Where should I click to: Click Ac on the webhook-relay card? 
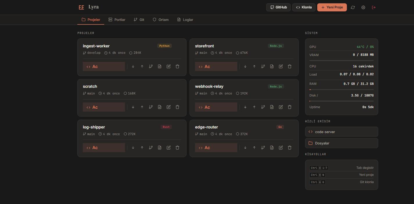point(216,107)
